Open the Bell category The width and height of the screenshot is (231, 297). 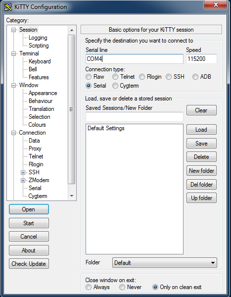(33, 69)
